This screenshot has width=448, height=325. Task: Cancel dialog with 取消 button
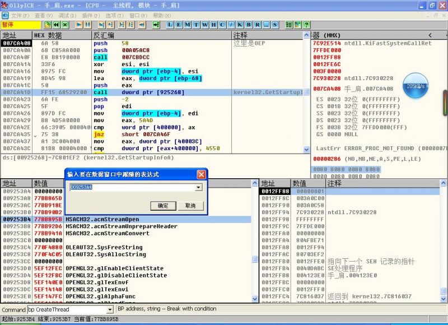[x=190, y=206]
